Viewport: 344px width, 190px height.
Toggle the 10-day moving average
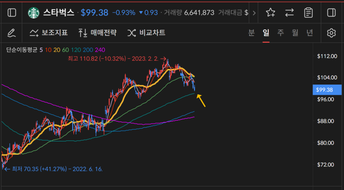click(48, 50)
